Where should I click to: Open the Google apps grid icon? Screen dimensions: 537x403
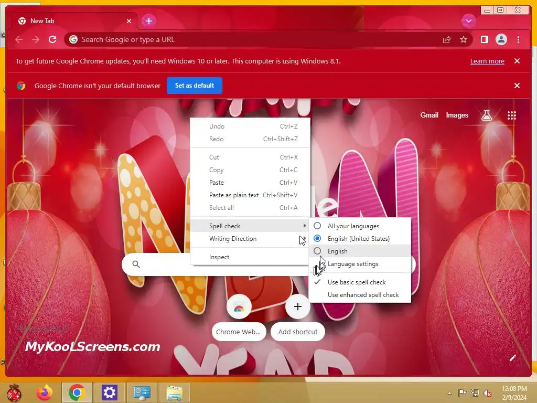tap(511, 115)
